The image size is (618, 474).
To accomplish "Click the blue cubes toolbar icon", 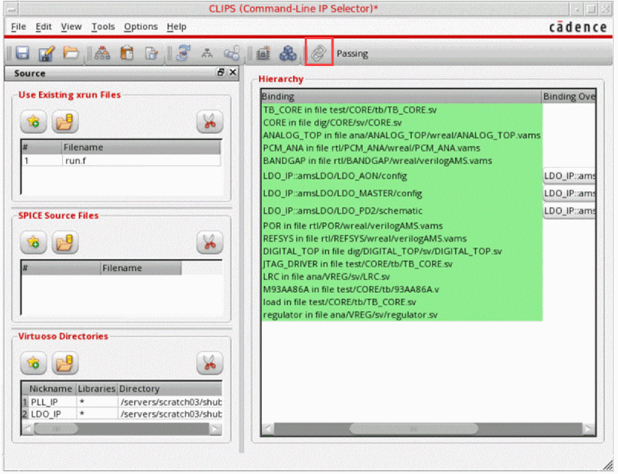I will tap(288, 53).
